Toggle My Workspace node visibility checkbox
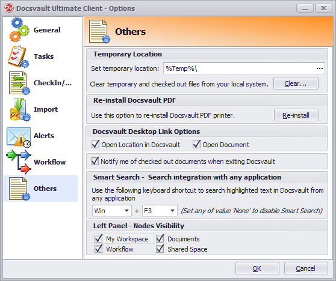The height and width of the screenshot is (281, 336). coord(98,238)
